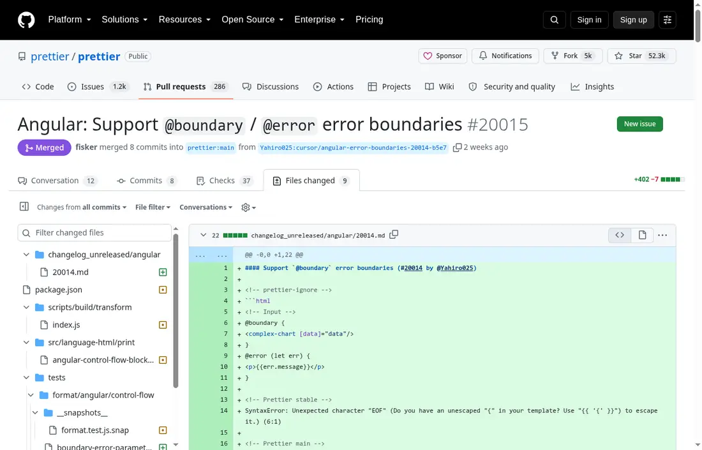This screenshot has width=702, height=450.
Task: Toggle the file tree sidebar icon
Action: 24,206
